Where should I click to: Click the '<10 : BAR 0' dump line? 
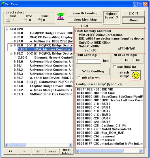pyautogui.click(x=94, y=104)
